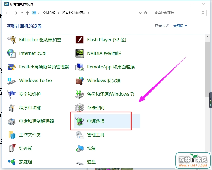Click the window title bar icon
212x170 pixels.
tap(6, 4)
